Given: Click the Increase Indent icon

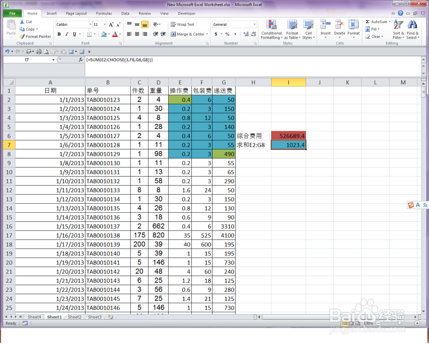Looking at the screenshot, I should (163, 34).
